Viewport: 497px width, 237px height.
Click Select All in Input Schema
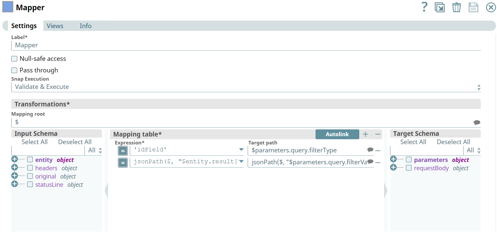(34, 142)
